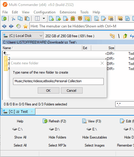This screenshot has width=134, height=157.
Task: Open the View menu
Action: 26,12
